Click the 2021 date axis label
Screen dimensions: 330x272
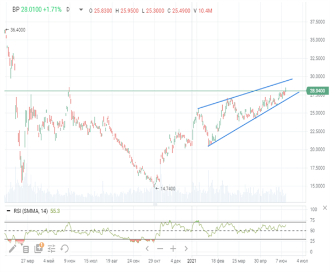pyautogui.click(x=191, y=261)
